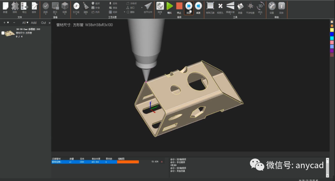Click the speed-up fast-forward icon
Image resolution: width=335 pixels, height=181 pixels.
(x=189, y=6)
